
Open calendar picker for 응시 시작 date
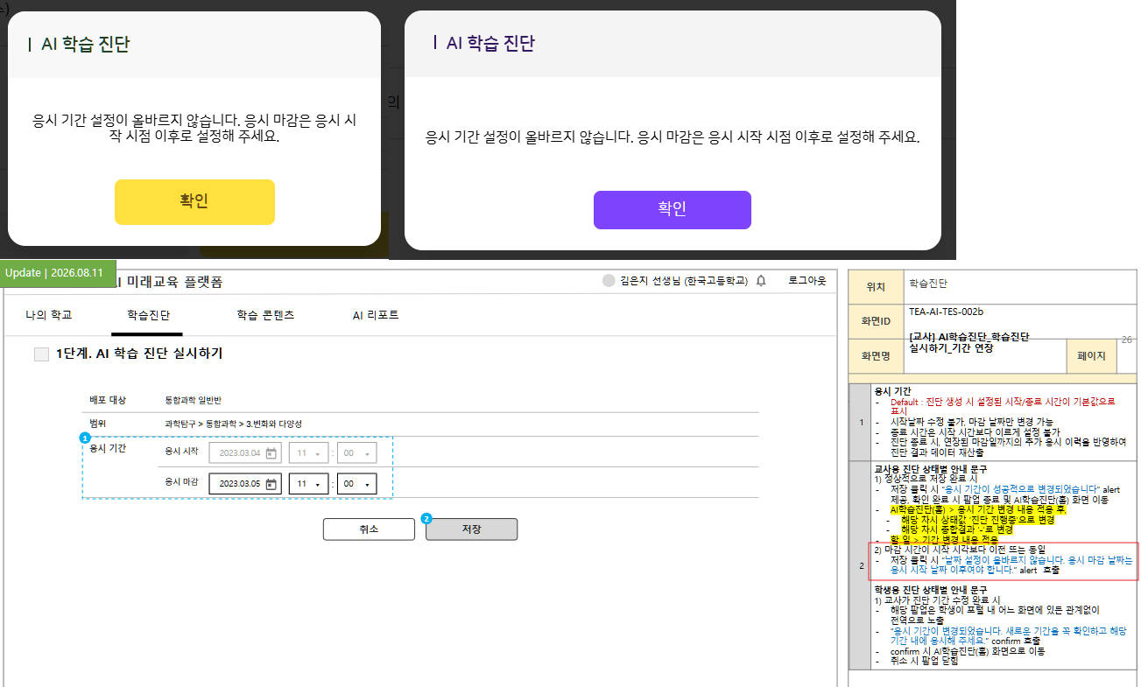(271, 452)
